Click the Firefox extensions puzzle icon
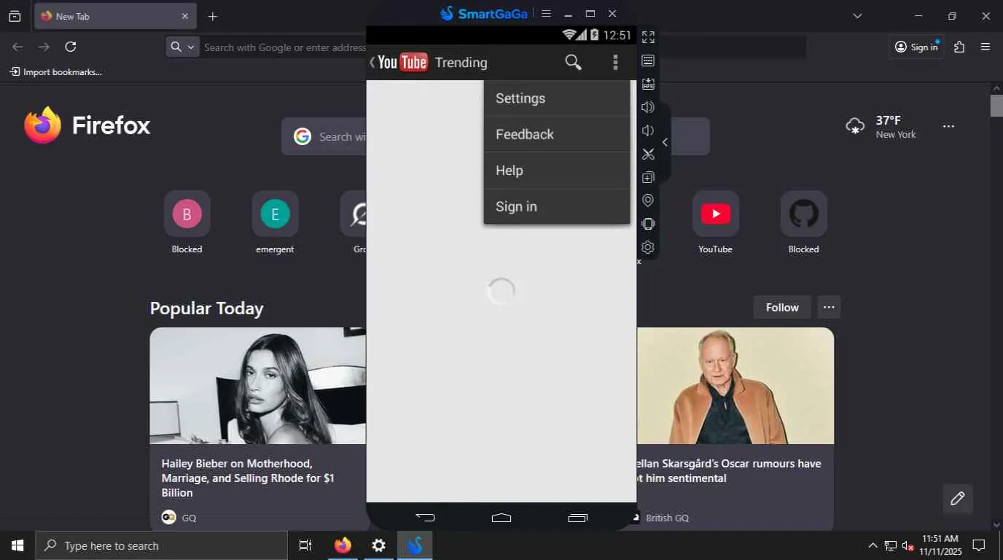The height and width of the screenshot is (560, 1003). pyautogui.click(x=959, y=47)
